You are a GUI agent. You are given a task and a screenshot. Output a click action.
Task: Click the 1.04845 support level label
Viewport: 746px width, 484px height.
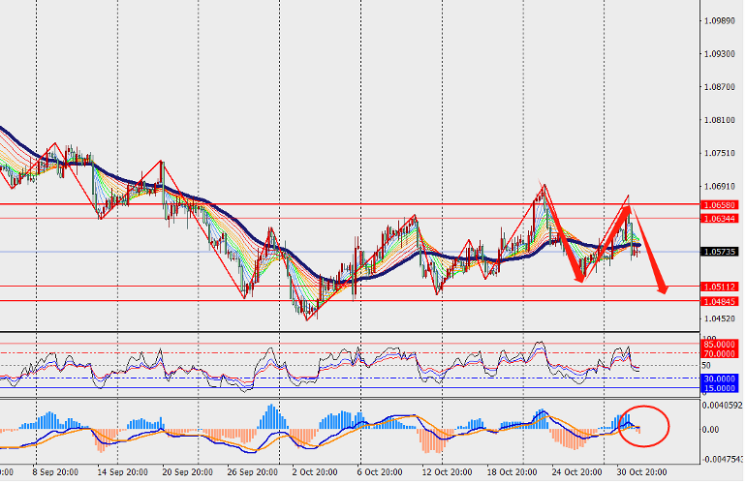coord(720,301)
